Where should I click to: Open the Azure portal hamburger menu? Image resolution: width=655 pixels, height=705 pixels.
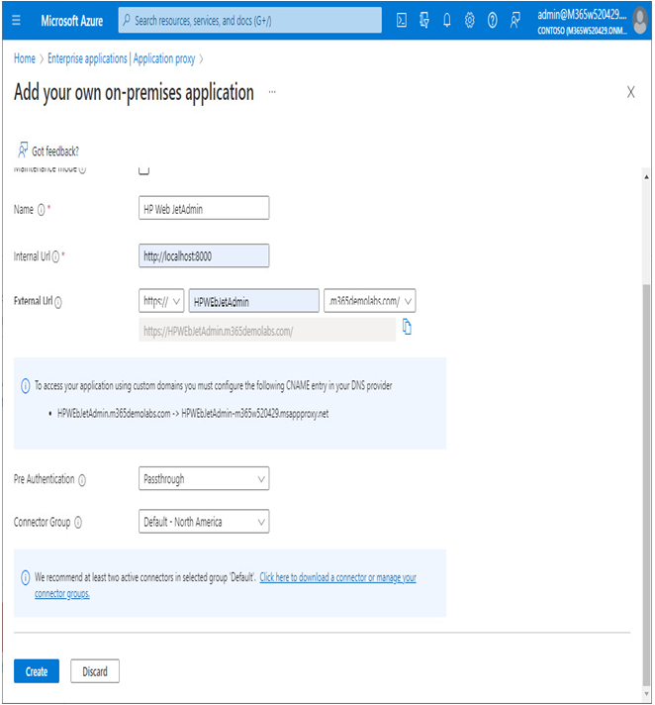[16, 20]
